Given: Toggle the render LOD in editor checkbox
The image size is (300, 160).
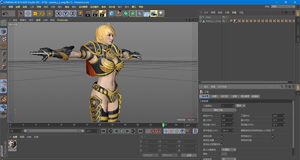Looking at the screenshot, I should pyautogui.click(x=273, y=130).
